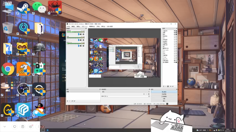Toggle lock of LOL source
This screenshot has width=236, height=132.
[176, 38]
